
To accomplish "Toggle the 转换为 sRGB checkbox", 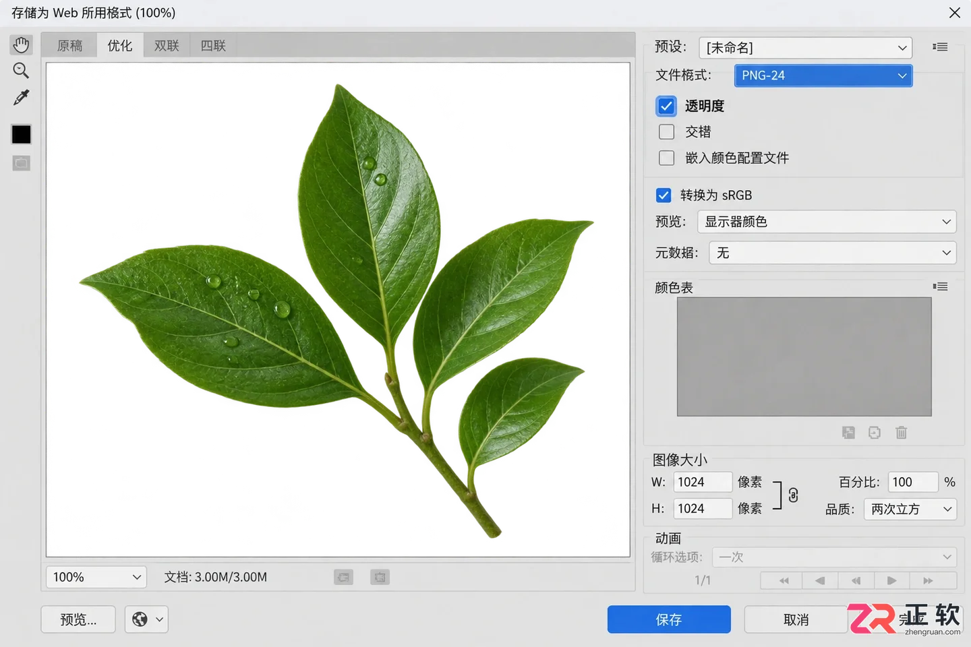I will tap(664, 195).
